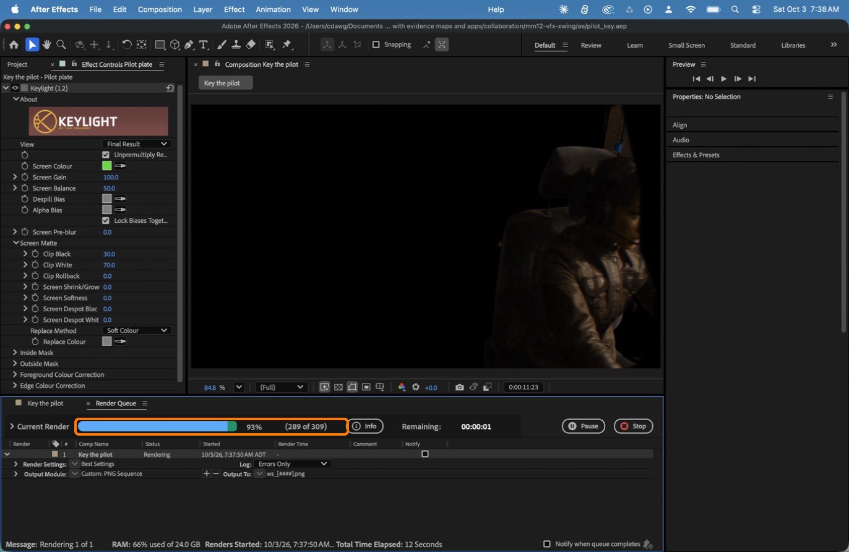Check Notify when queue completes

(546, 544)
